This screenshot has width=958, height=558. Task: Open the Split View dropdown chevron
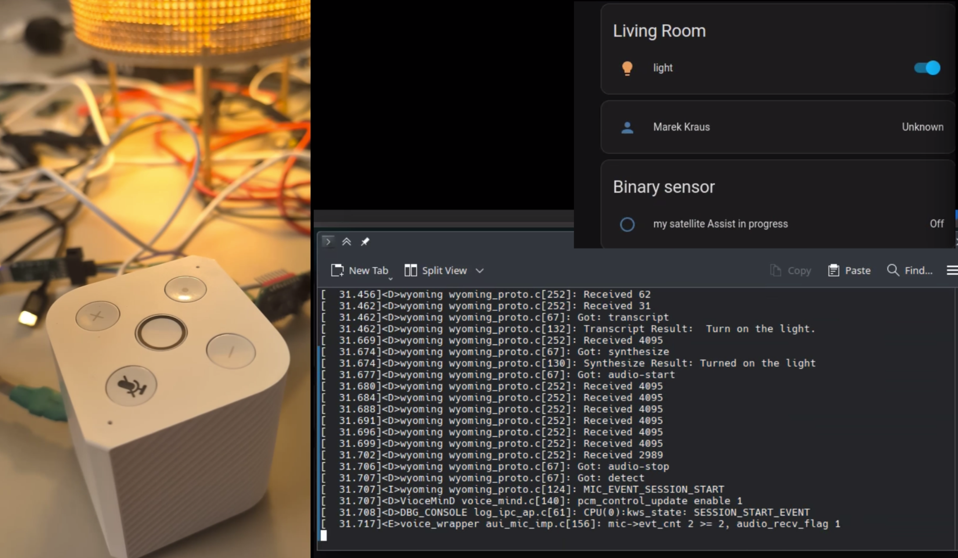(x=479, y=270)
